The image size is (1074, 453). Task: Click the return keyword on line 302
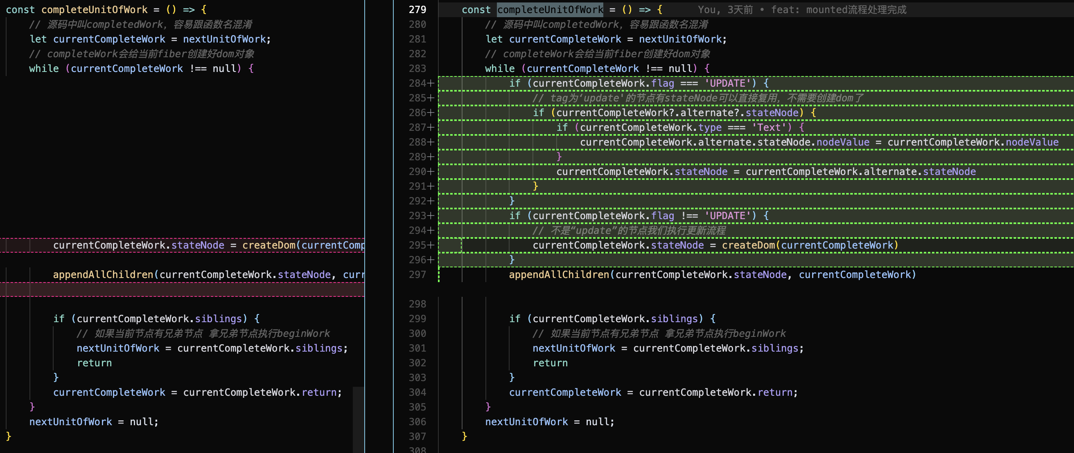550,363
